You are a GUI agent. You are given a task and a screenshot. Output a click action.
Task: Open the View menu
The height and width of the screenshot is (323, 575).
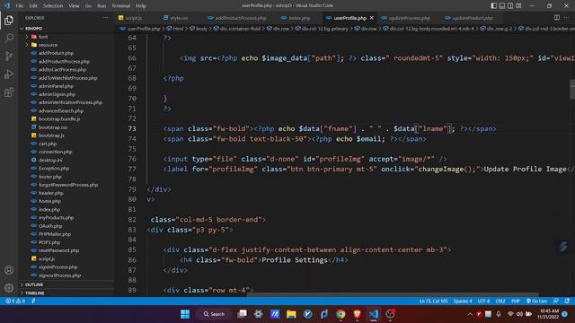pyautogui.click(x=74, y=6)
